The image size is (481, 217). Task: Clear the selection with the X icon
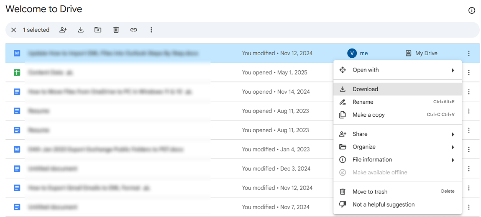(13, 30)
